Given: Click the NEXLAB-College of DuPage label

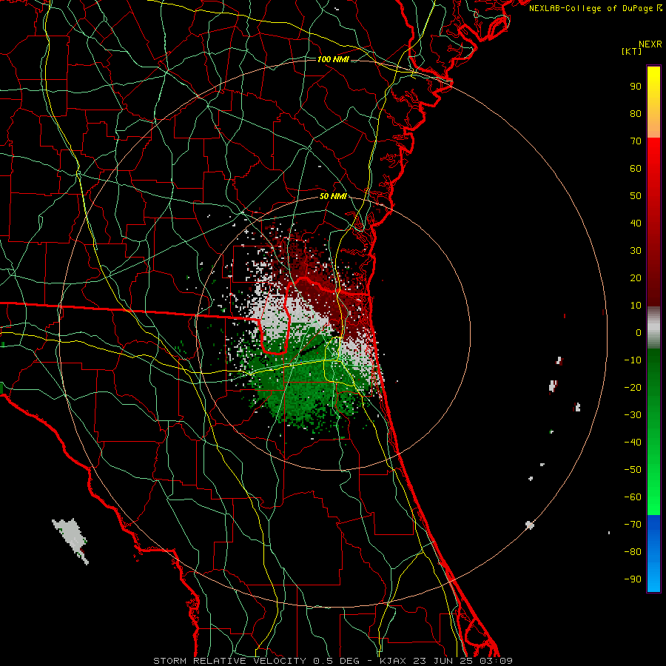Looking at the screenshot, I should (x=595, y=8).
